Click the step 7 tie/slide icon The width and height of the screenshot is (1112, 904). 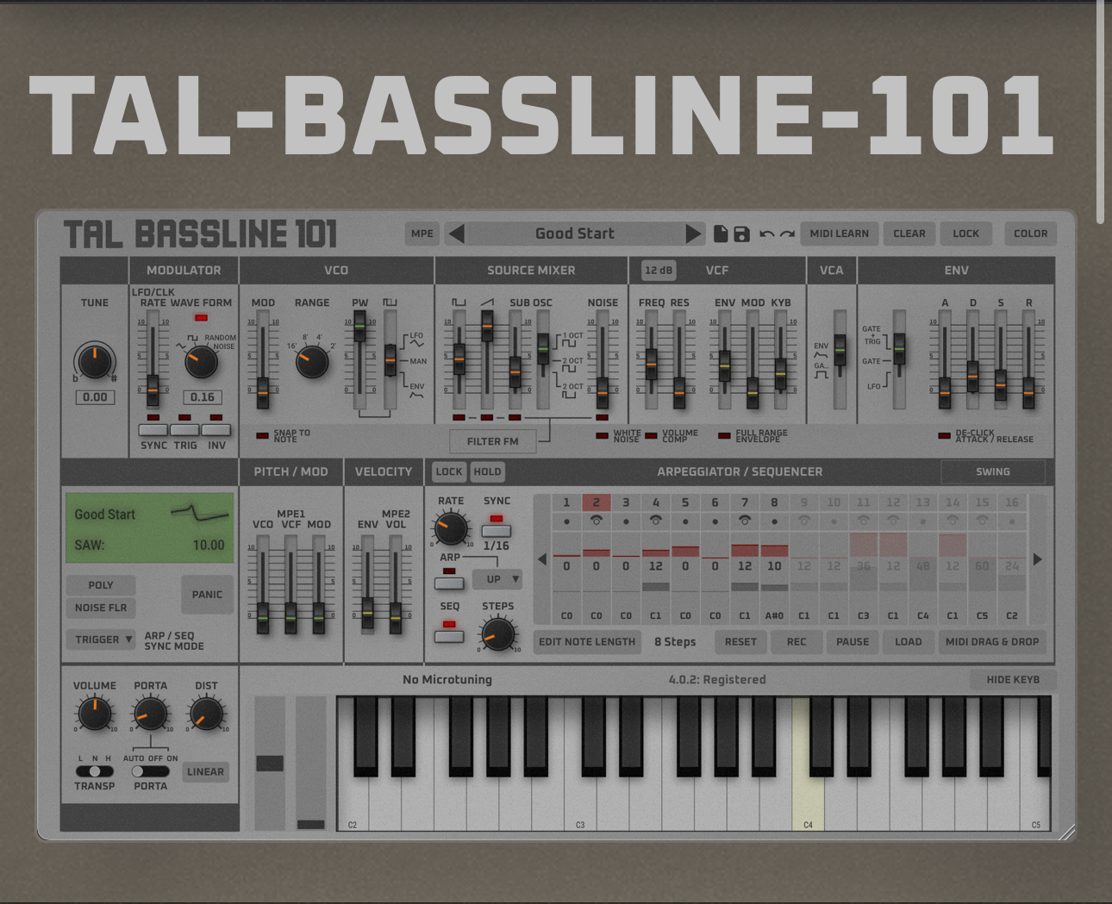pos(745,521)
